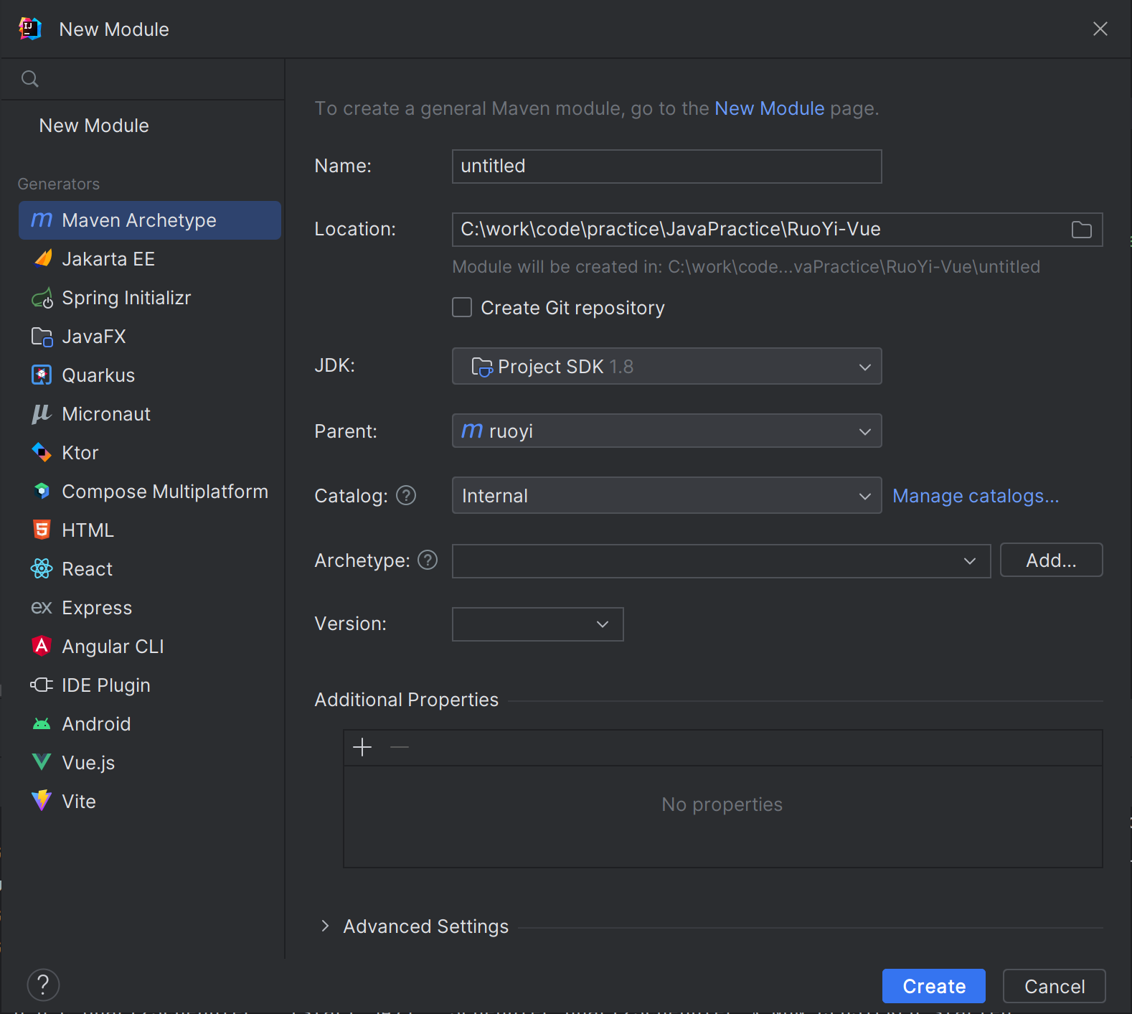Open the Catalog Internal dropdown
The width and height of the screenshot is (1132, 1014).
point(666,496)
